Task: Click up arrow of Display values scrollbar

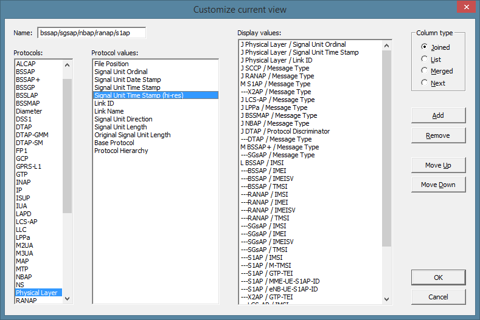Action: tap(387, 46)
